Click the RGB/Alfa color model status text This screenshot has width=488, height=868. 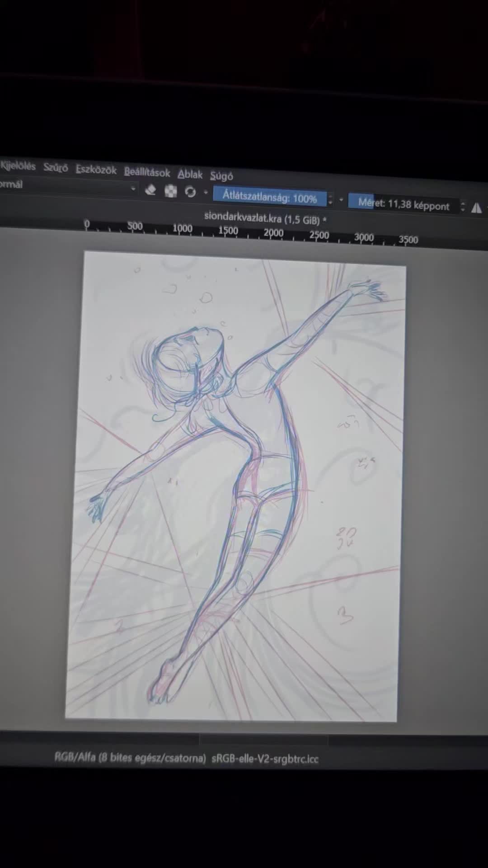130,757
